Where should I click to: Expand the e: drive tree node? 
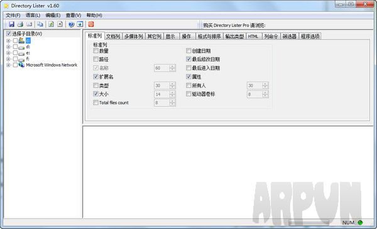(x=8, y=53)
